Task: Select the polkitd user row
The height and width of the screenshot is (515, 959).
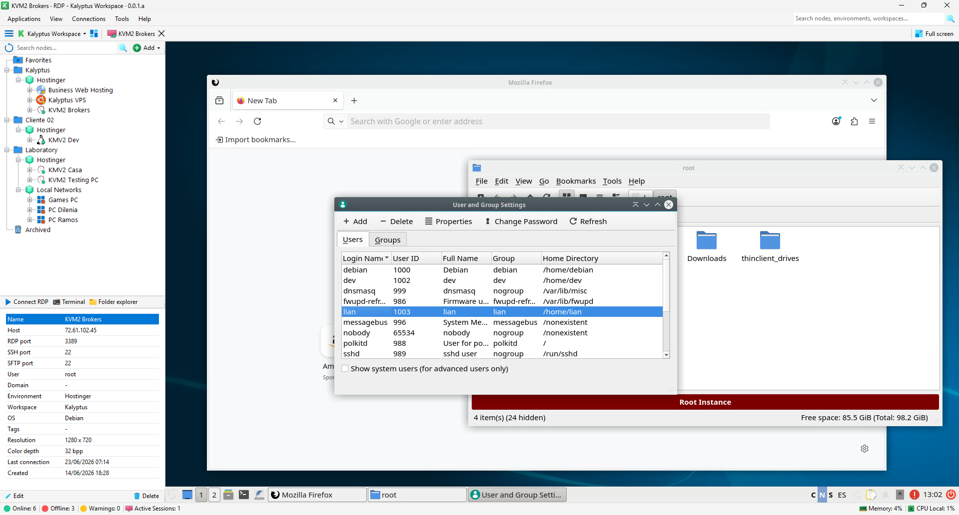Action: [502, 343]
